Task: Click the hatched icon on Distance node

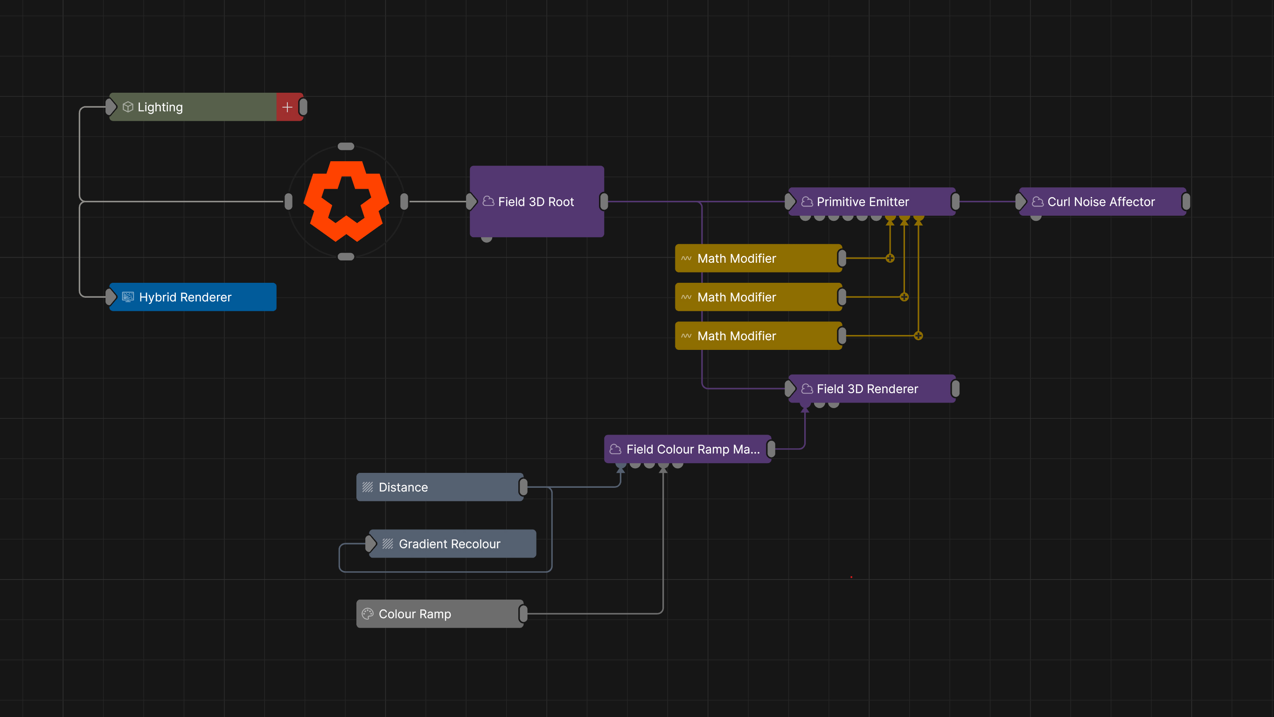Action: [368, 487]
